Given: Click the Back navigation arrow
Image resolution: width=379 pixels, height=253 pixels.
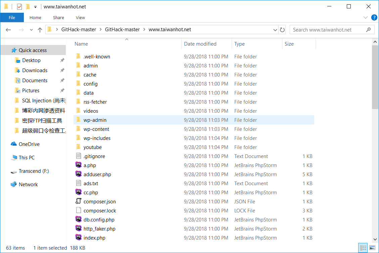Looking at the screenshot, I should (x=8, y=30).
